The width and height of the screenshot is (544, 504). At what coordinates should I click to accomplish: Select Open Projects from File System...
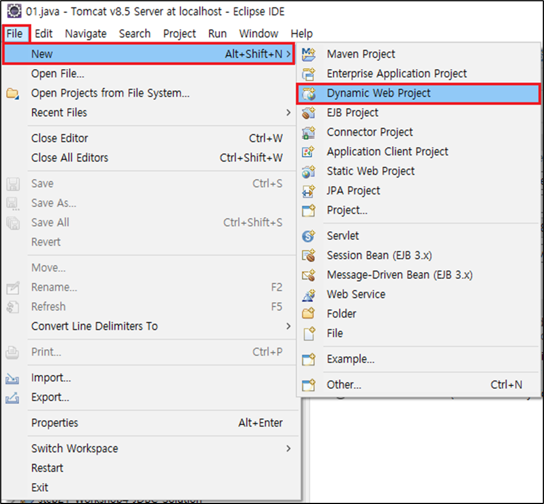tap(149, 93)
